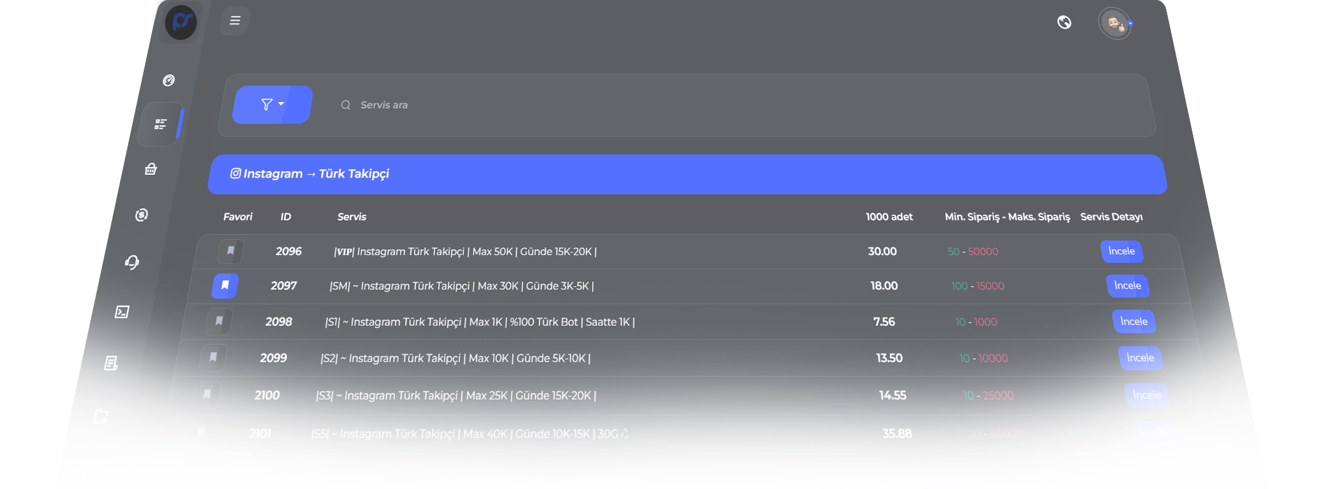Focus the Servis ara search field
This screenshot has height=489, width=1322.
586,105
